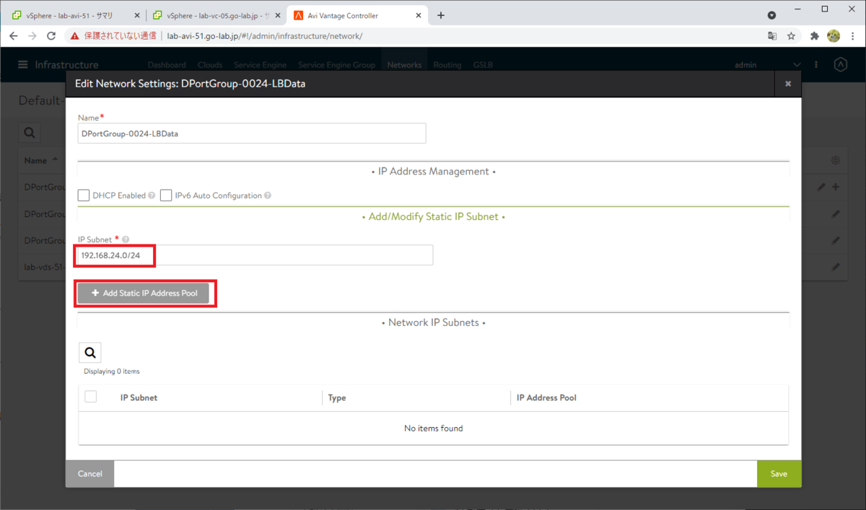Click Add Static IP Address Pool button

[144, 293]
